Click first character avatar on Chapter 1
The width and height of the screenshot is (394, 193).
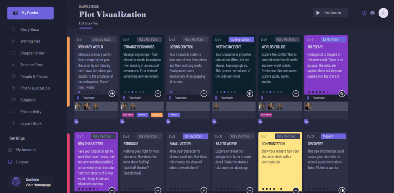78,106
